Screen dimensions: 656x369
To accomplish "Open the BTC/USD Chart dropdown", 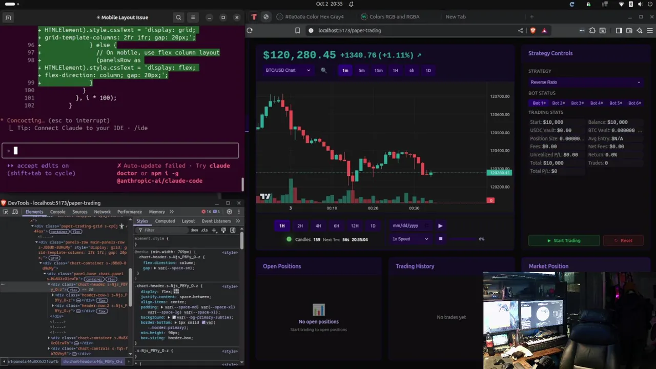I will point(288,70).
